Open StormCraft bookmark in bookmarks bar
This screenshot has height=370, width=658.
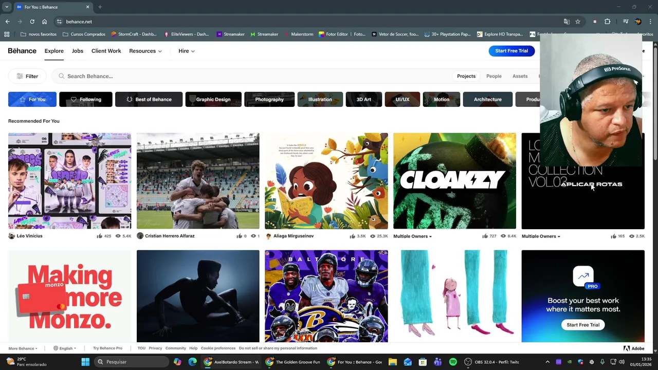pos(134,34)
